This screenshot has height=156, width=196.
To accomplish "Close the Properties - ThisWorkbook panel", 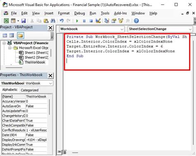I will (50, 76).
